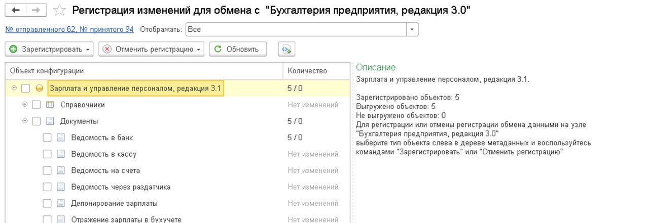
Task: Tick the Ведомость на счета checkbox
Action: click(x=47, y=171)
